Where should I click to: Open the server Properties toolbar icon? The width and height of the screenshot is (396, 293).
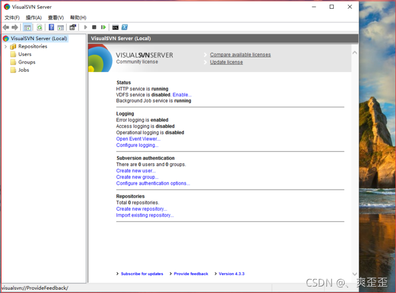(x=73, y=27)
